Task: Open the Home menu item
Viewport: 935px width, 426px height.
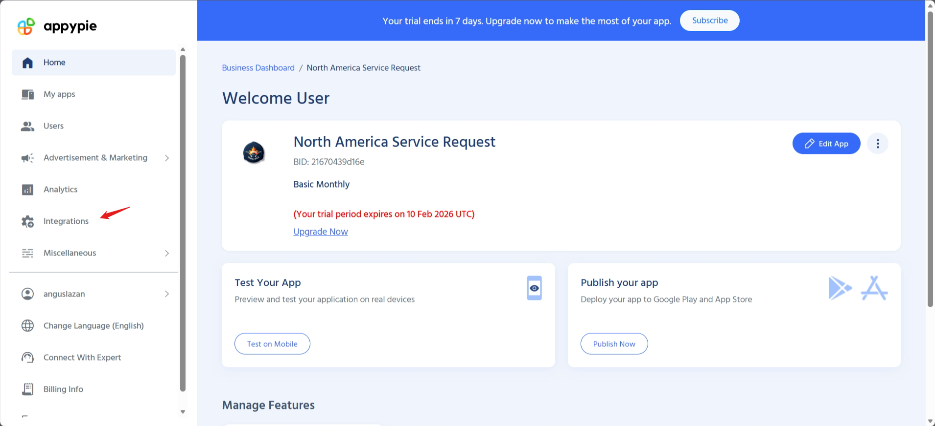Action: pos(93,63)
